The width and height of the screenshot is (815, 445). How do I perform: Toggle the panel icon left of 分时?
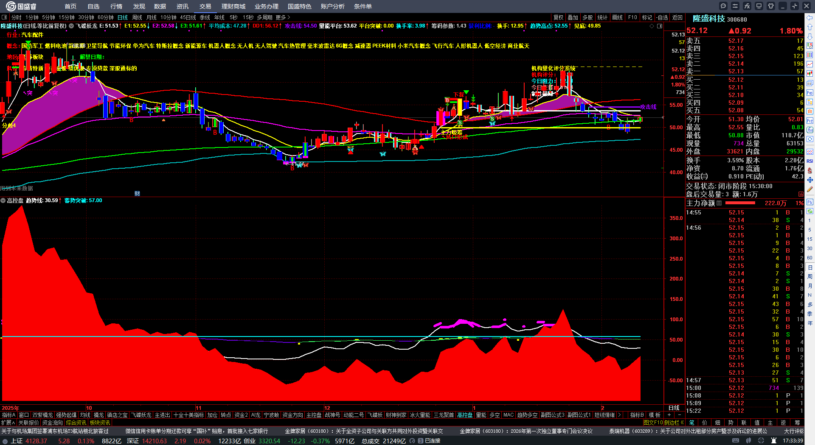coord(4,17)
